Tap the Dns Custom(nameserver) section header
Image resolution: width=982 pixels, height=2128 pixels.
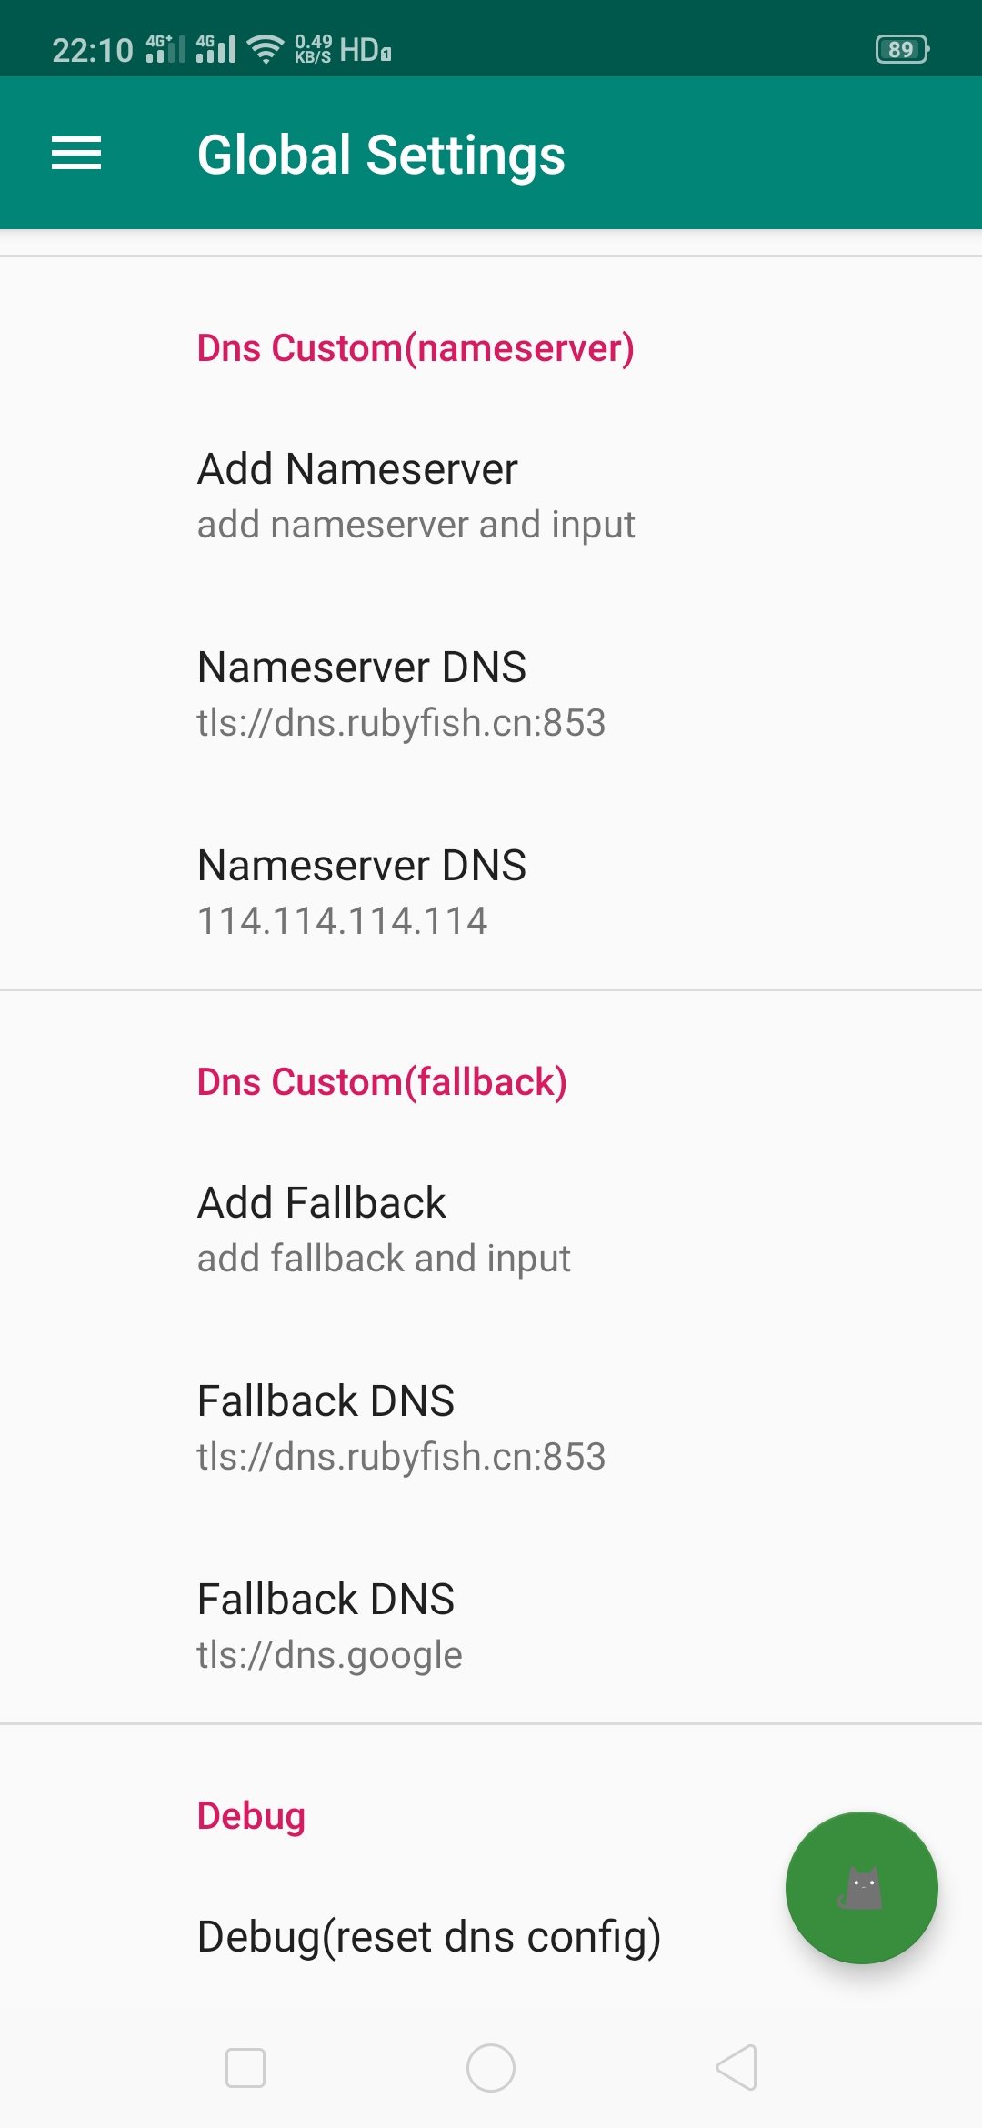416,348
